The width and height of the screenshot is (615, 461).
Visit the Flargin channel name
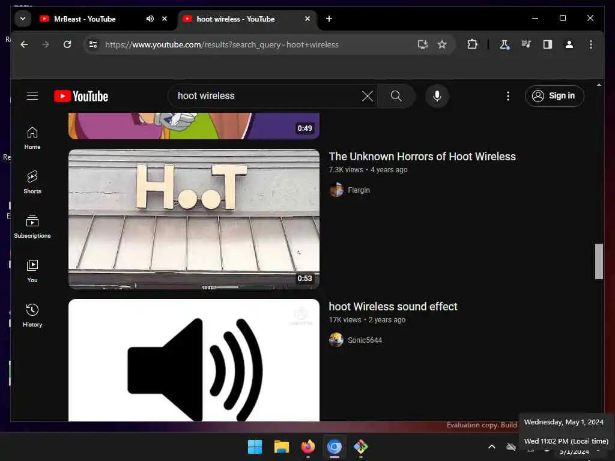pos(359,190)
